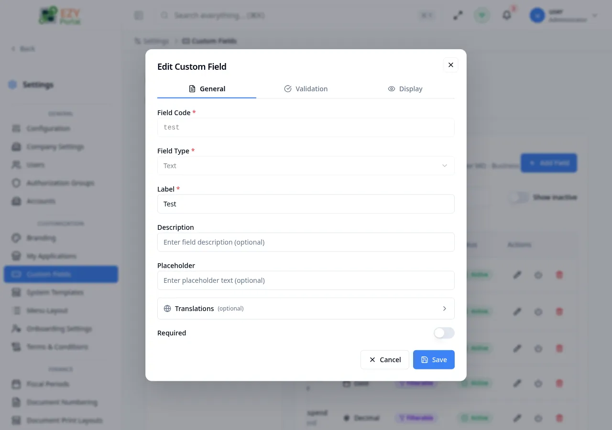The image size is (612, 430).
Task: Open the Field Type dropdown
Action: (306, 166)
